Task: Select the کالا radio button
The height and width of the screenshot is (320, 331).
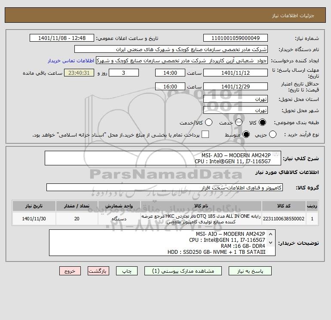Action: point(262,122)
